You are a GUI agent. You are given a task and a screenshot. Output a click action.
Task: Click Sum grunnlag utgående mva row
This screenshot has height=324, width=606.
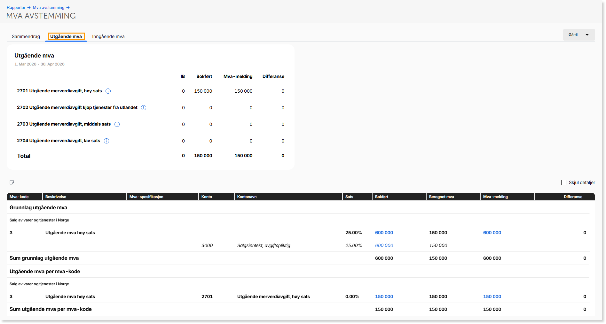pyautogui.click(x=299, y=258)
